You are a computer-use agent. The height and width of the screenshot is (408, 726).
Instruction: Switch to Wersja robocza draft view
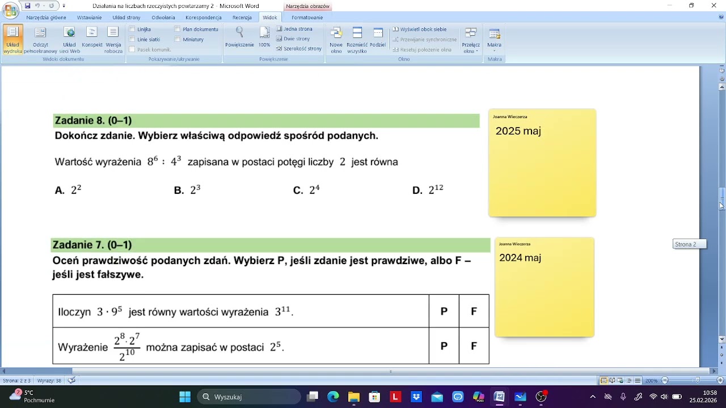[113, 40]
